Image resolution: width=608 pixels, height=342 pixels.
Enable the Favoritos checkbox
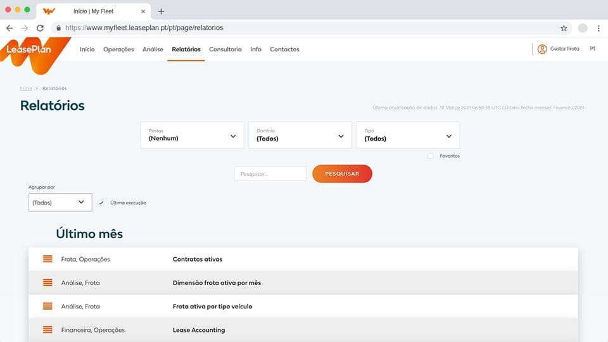[x=431, y=156]
